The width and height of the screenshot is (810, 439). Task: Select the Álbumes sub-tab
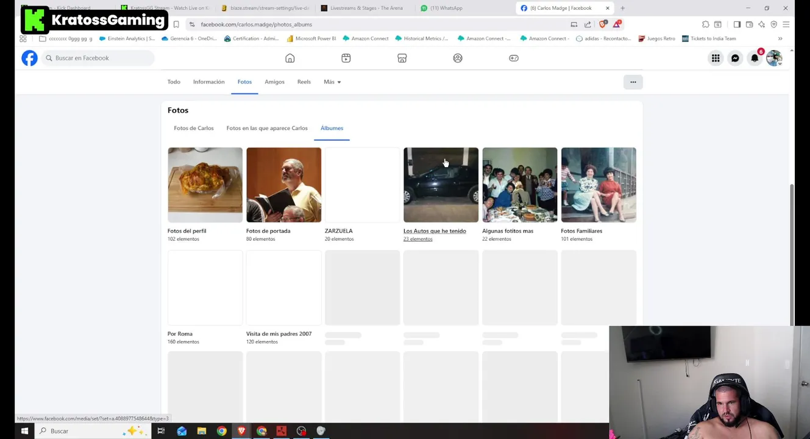(x=332, y=128)
